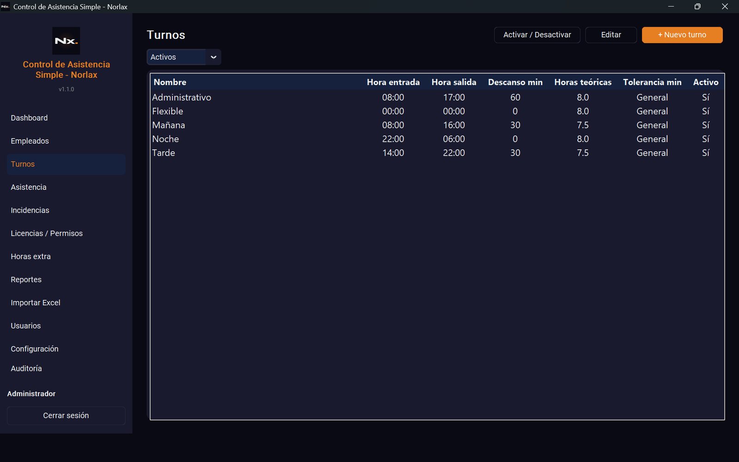Click 16:00 exit time for Mañana
The width and height of the screenshot is (739, 462).
(x=454, y=125)
